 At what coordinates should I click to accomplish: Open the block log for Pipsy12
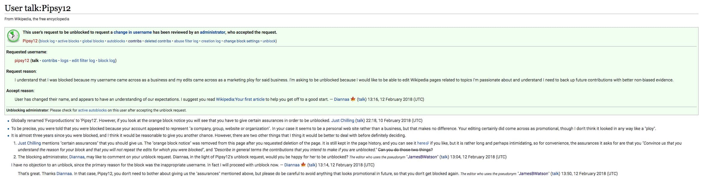tap(47, 41)
